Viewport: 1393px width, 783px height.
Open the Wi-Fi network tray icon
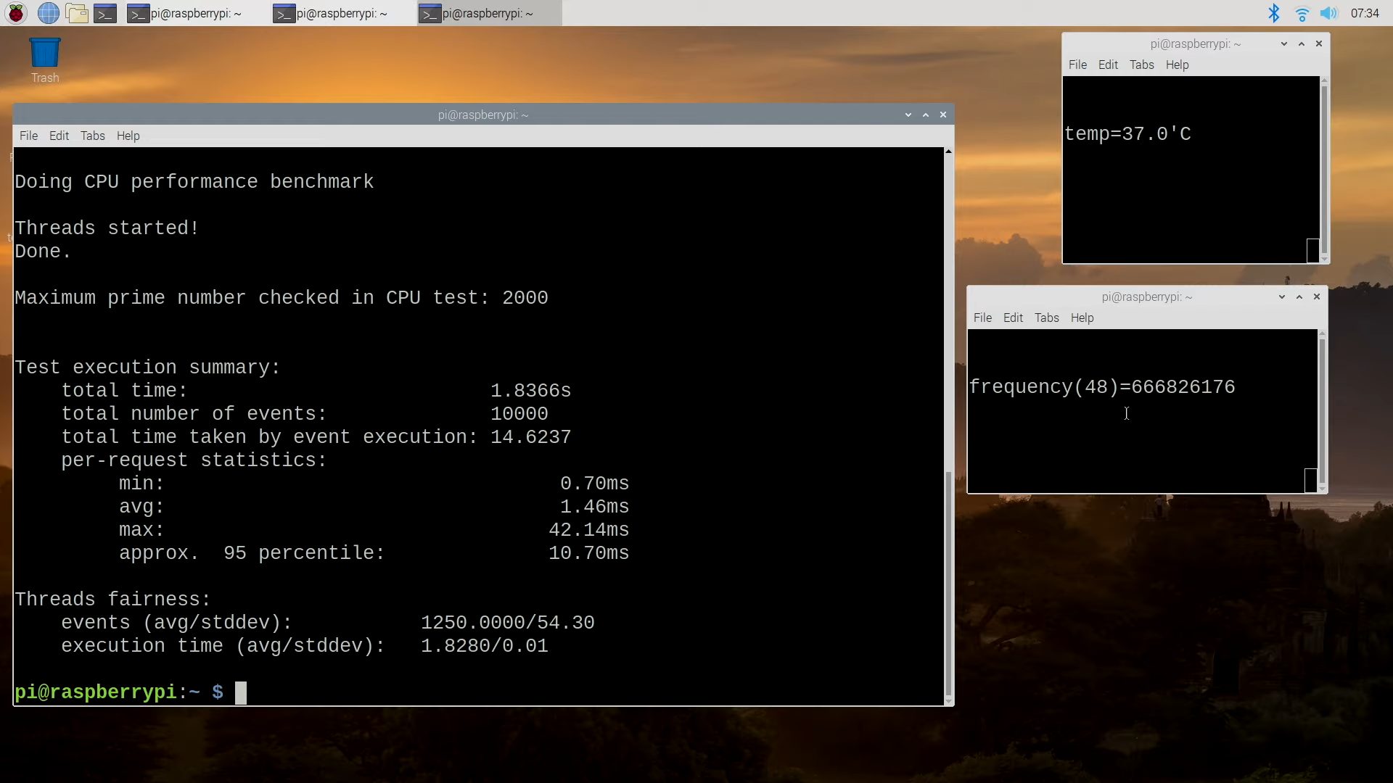pos(1302,13)
